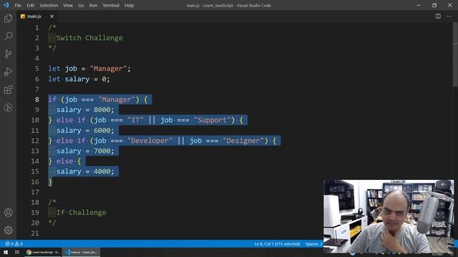The height and width of the screenshot is (257, 458).
Task: Open the Run and Debug view
Action: pos(8,71)
